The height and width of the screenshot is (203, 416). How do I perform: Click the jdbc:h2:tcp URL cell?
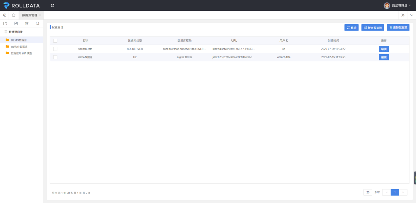click(234, 57)
